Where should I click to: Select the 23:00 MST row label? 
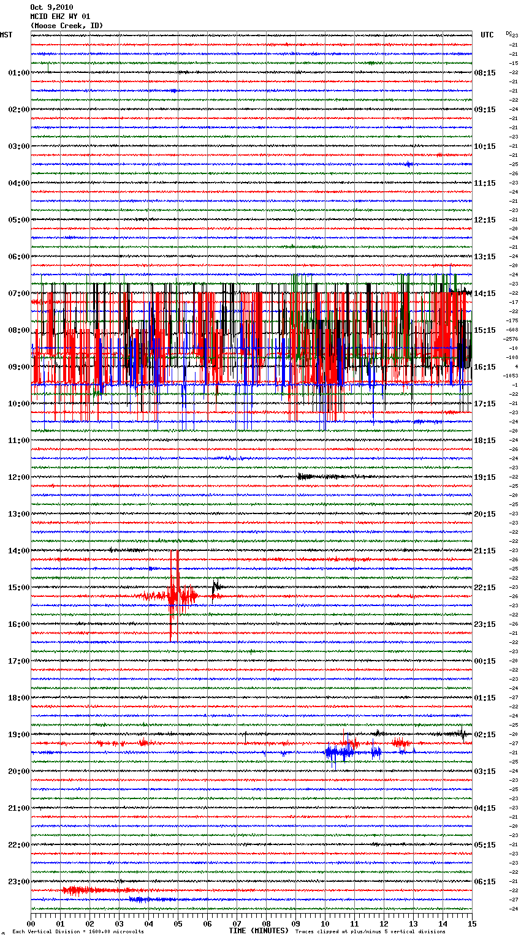18,882
